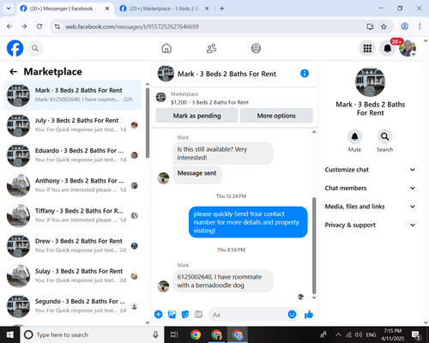Screen dimensions: 429x343
Task: Choose a sticker from the composer
Action: [185, 315]
